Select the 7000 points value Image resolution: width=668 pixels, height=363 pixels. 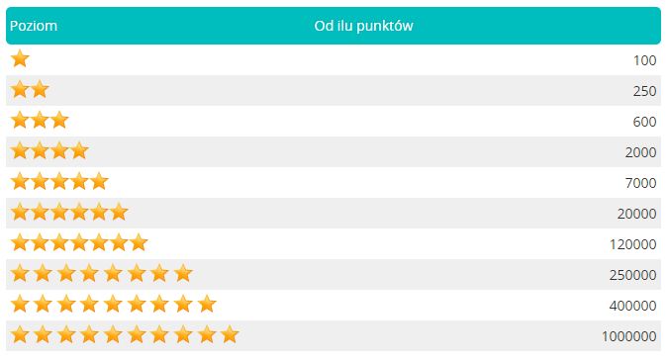(640, 183)
